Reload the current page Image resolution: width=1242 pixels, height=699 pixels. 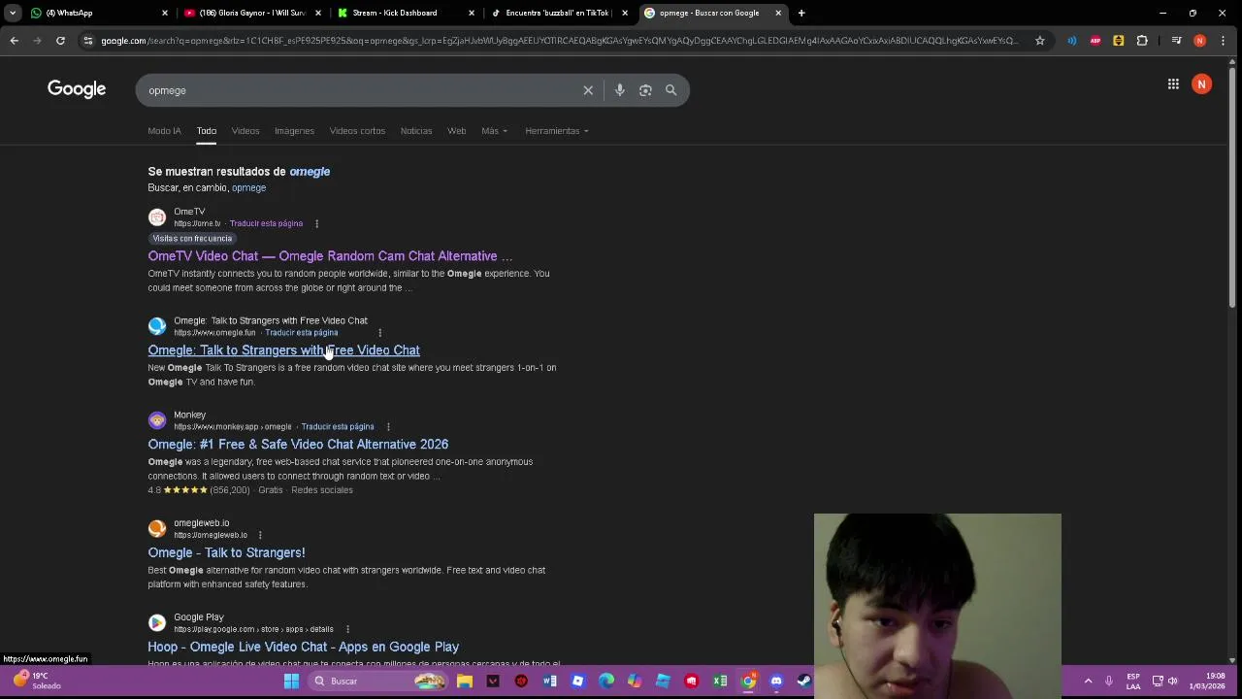[60, 41]
